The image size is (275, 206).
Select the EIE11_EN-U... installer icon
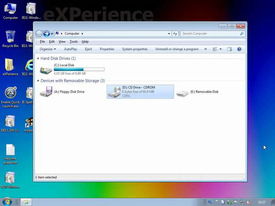point(10,123)
